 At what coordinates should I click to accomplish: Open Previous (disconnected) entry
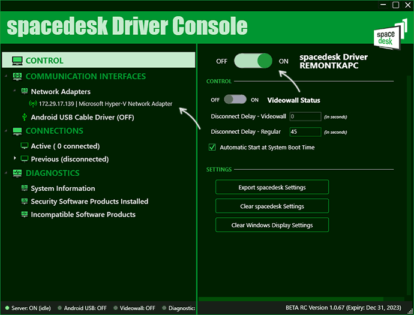[70, 159]
